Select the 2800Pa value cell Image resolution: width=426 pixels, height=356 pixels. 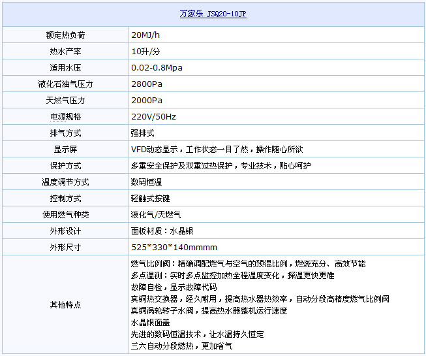147,84
